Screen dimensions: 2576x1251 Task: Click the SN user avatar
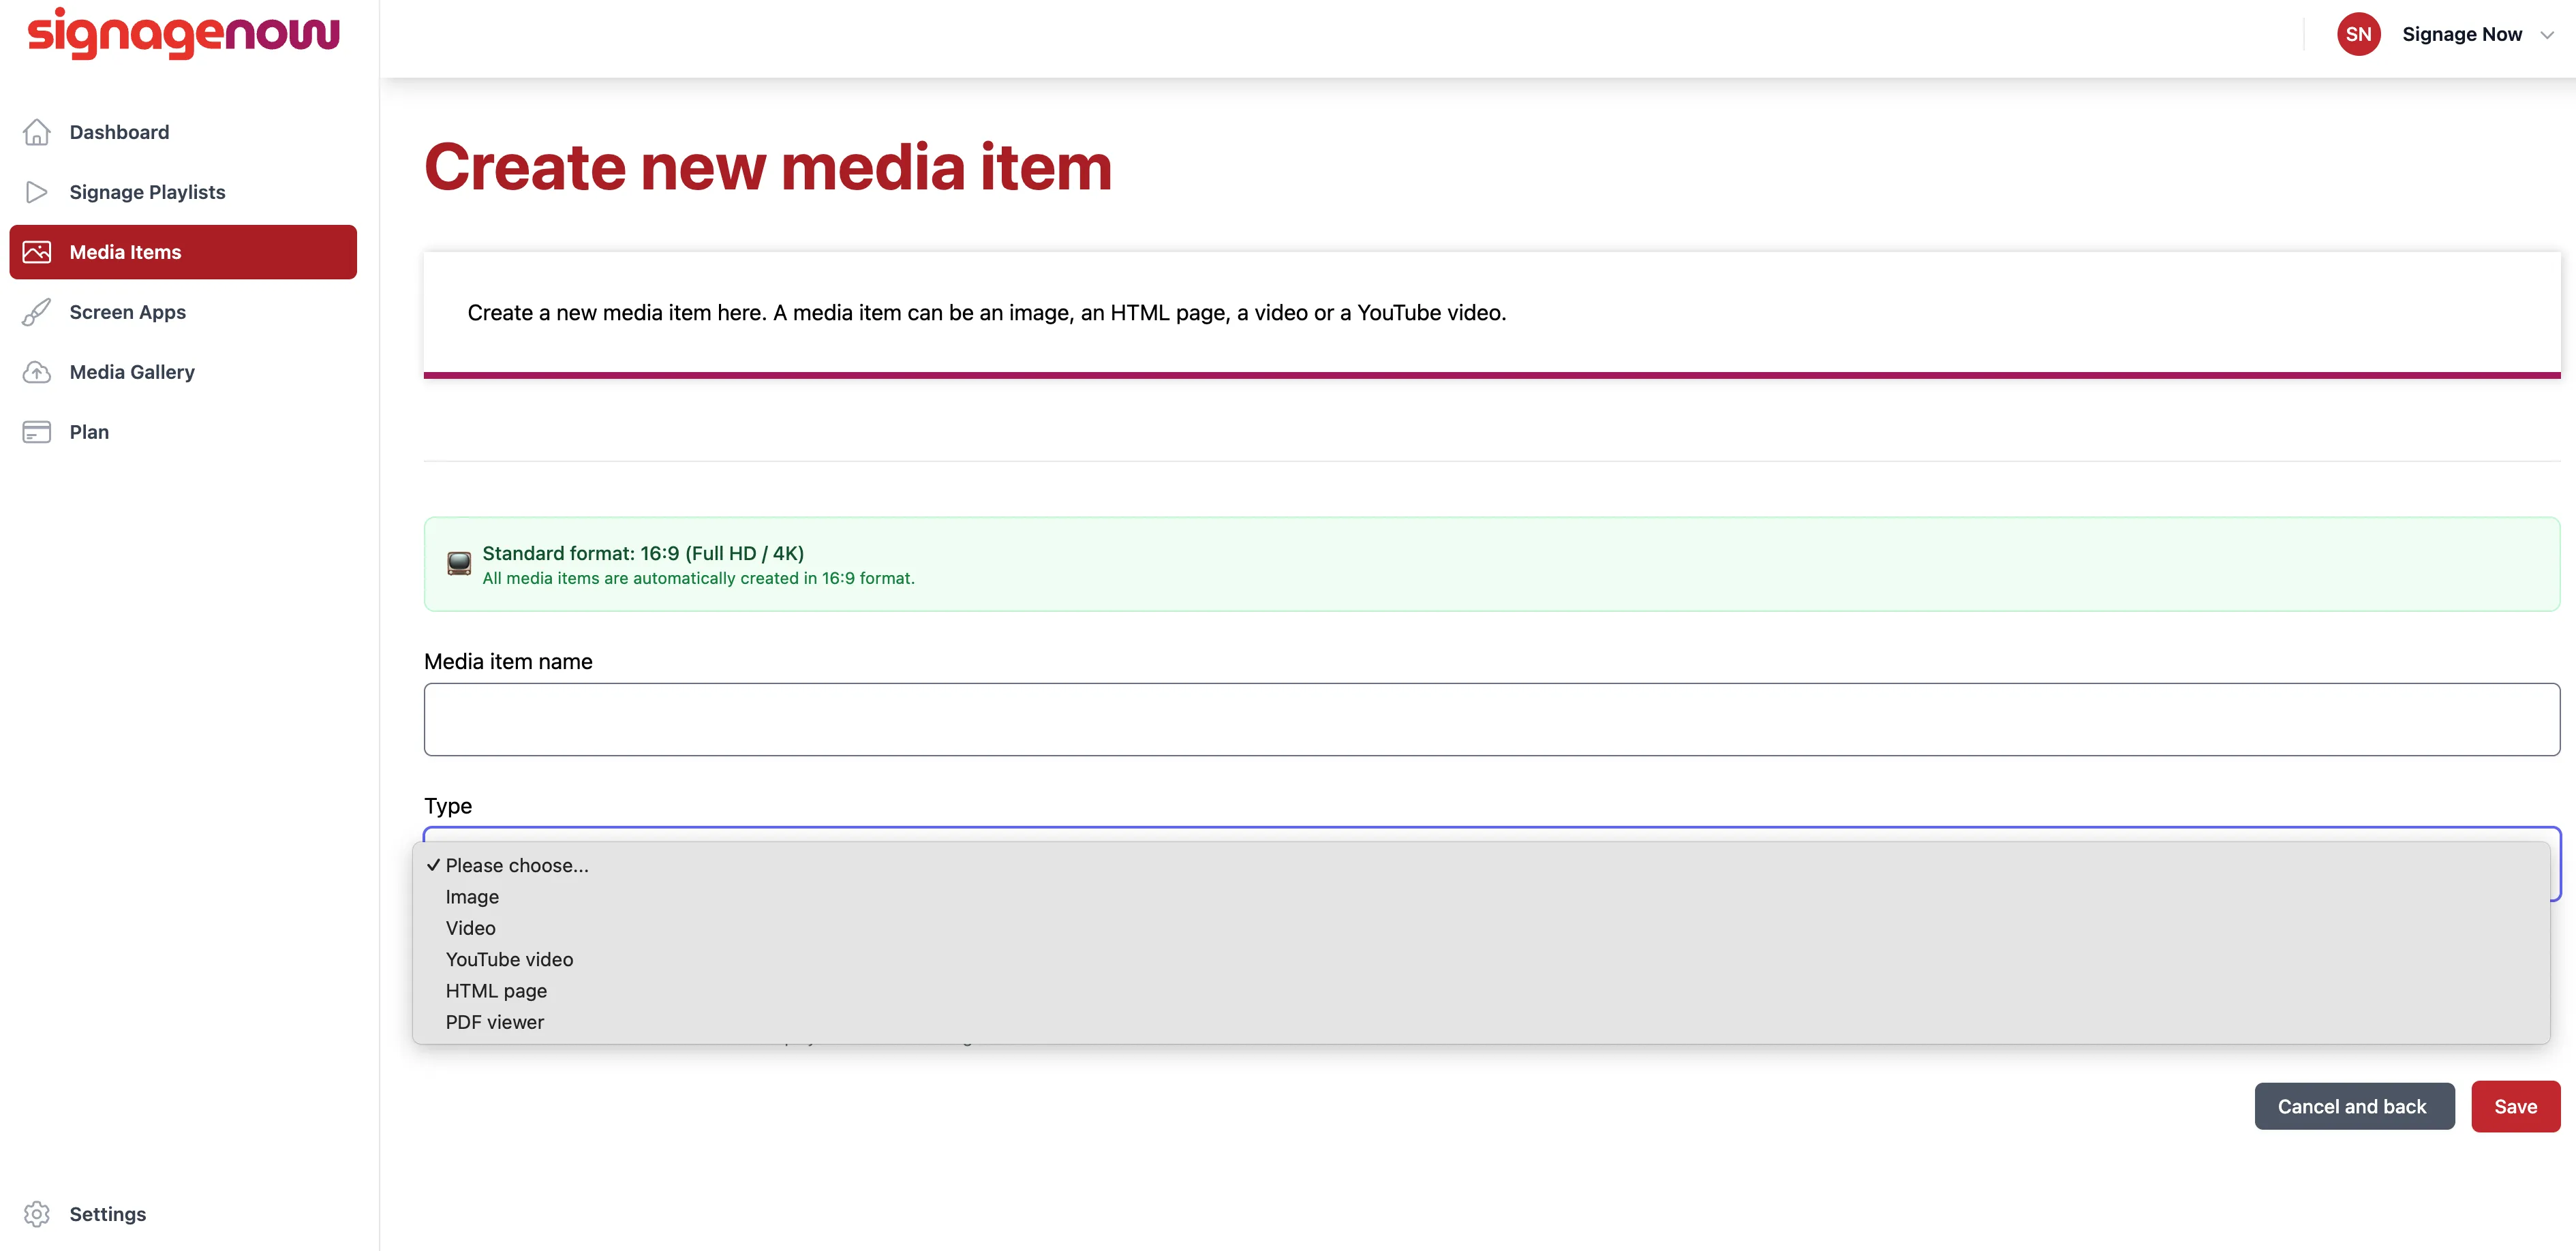[x=2358, y=34]
